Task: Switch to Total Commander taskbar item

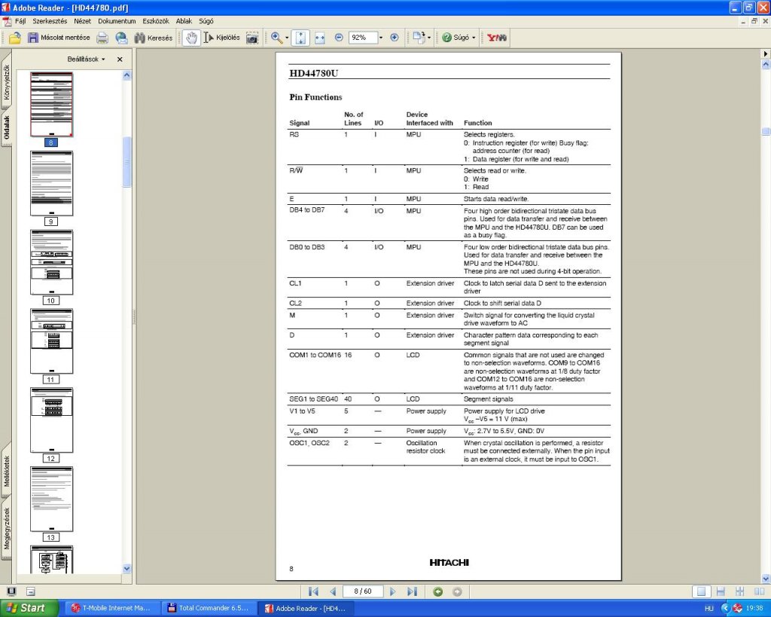Action: [209, 608]
